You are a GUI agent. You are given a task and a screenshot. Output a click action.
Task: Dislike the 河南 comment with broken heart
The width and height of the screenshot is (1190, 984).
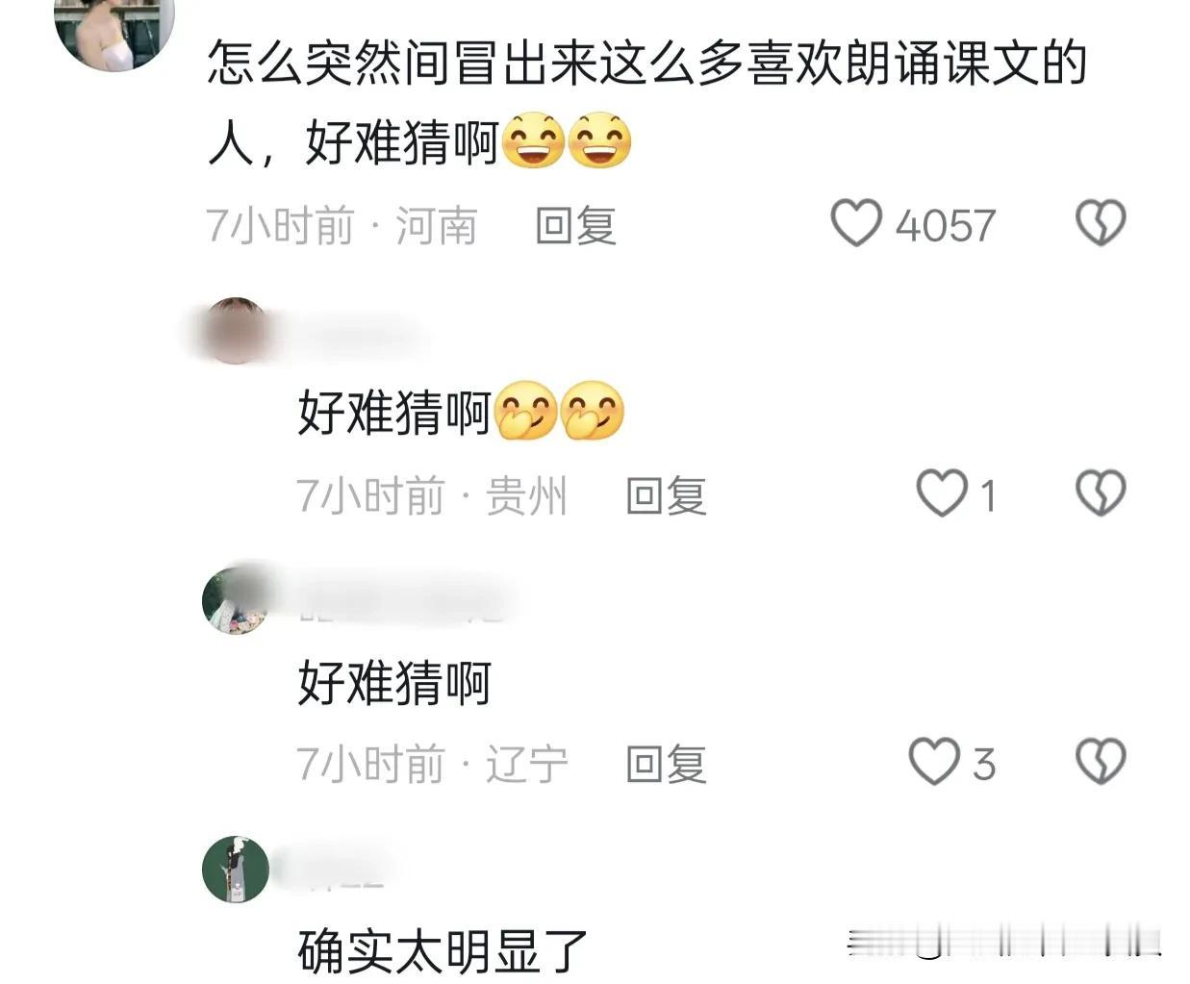pyautogui.click(x=1100, y=223)
